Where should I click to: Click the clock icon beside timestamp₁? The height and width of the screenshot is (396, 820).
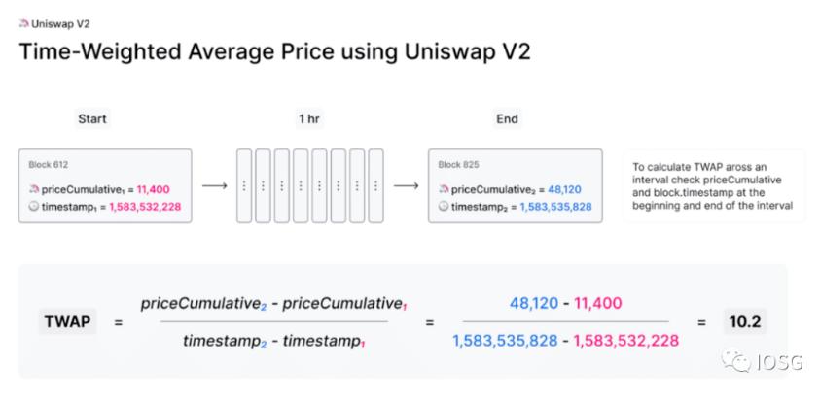click(x=36, y=207)
